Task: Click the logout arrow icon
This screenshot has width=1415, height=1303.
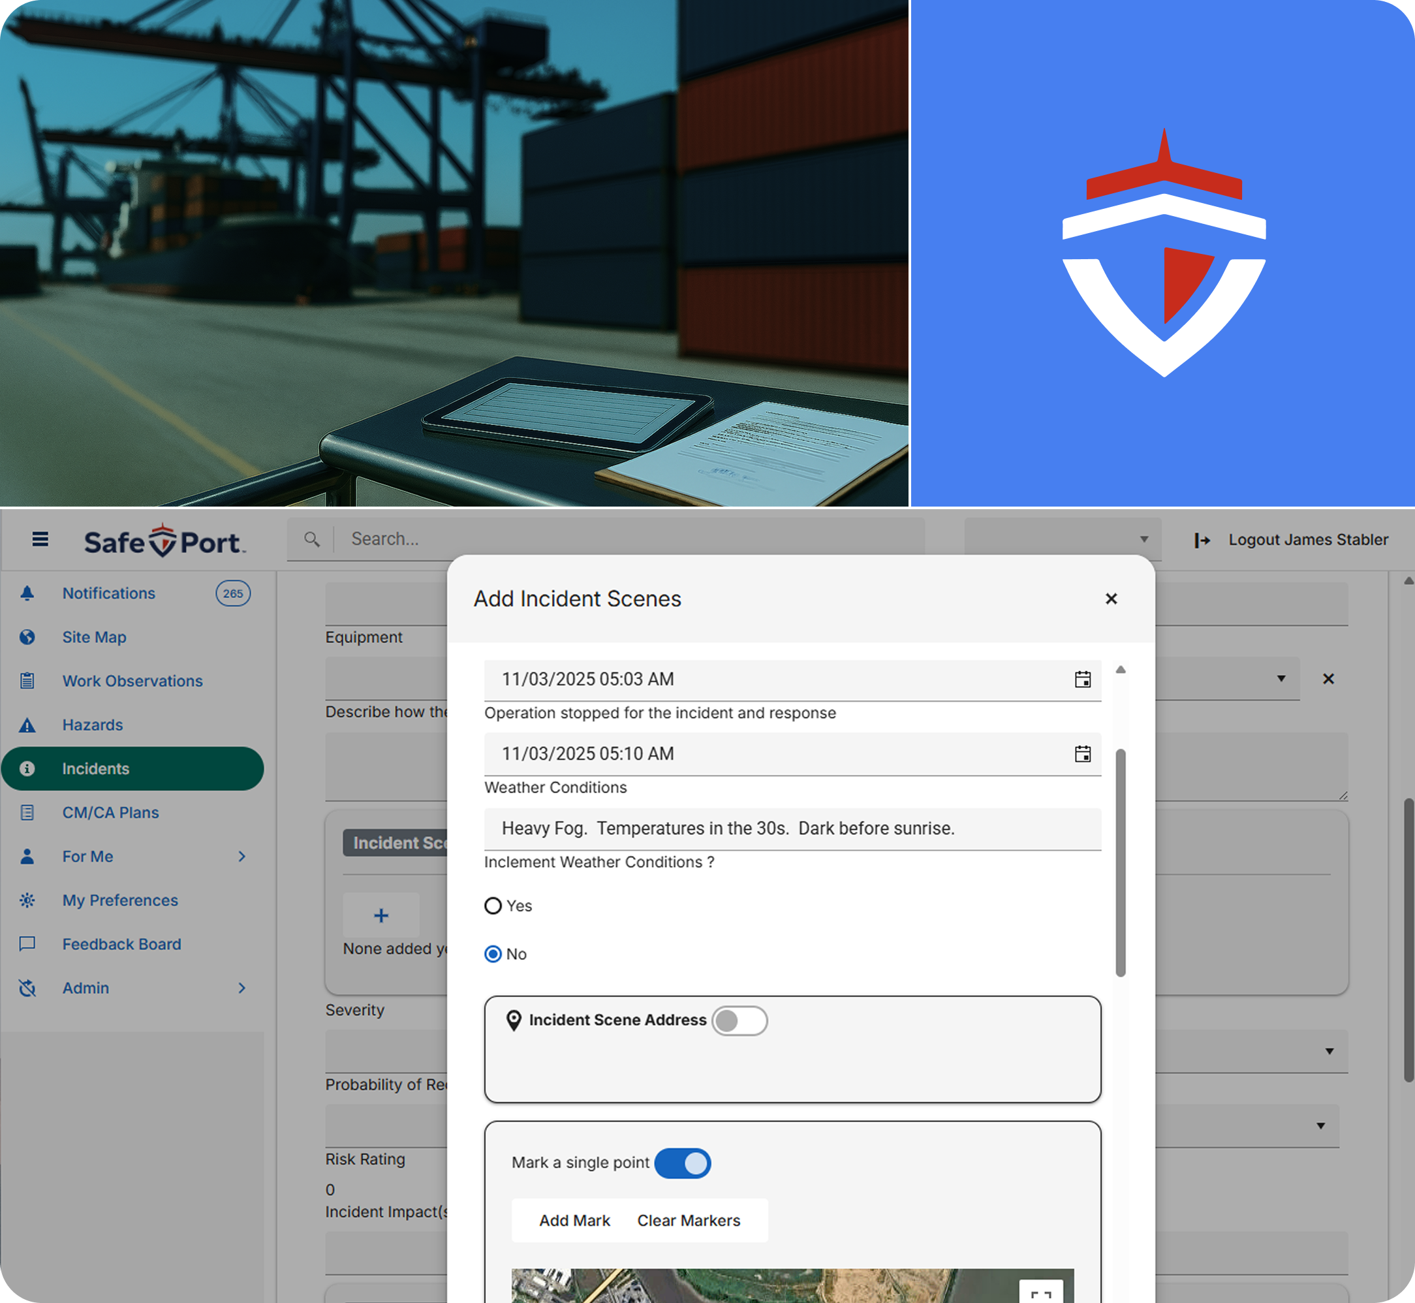Action: (x=1202, y=540)
